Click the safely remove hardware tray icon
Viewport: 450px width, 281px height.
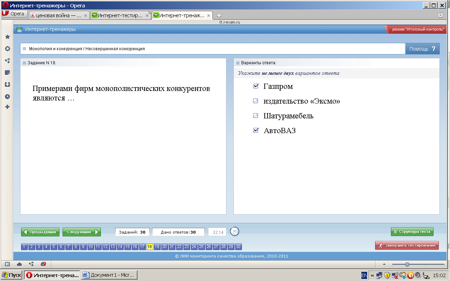click(426, 276)
